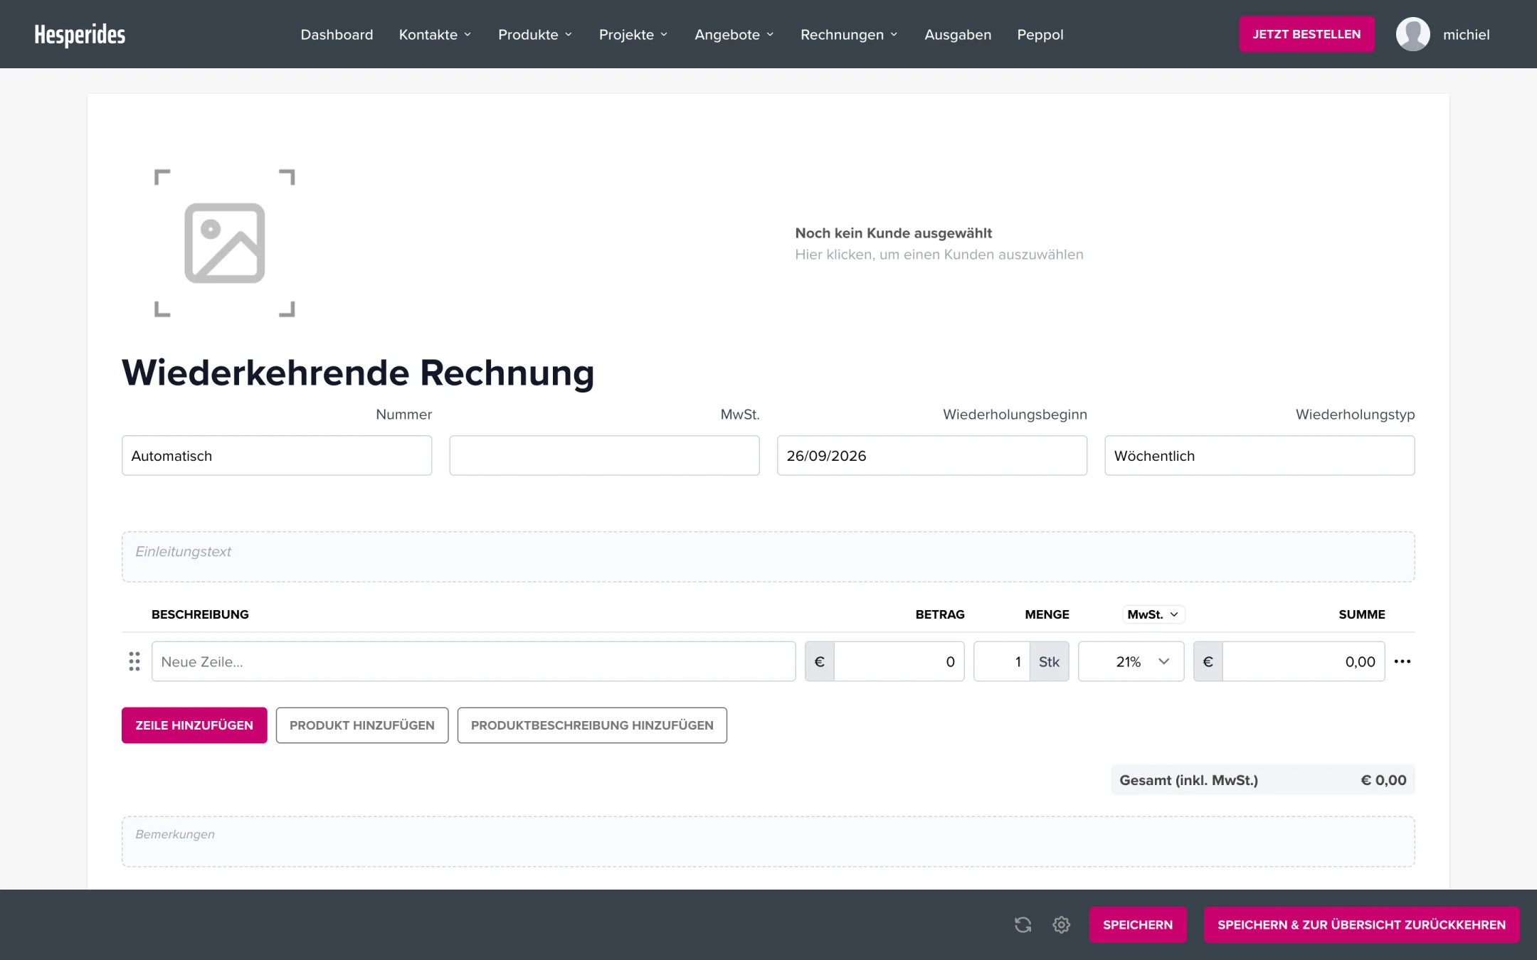
Task: Click the Stk unit label
Action: click(x=1049, y=661)
